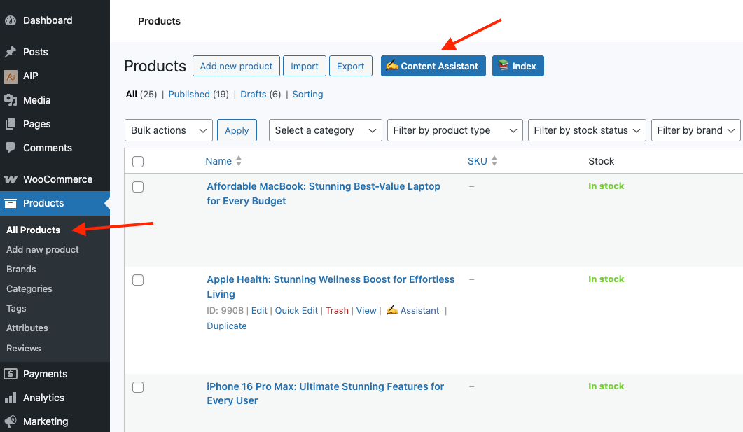Open the Categories submenu item
Screen dimensions: 743x432
29,289
